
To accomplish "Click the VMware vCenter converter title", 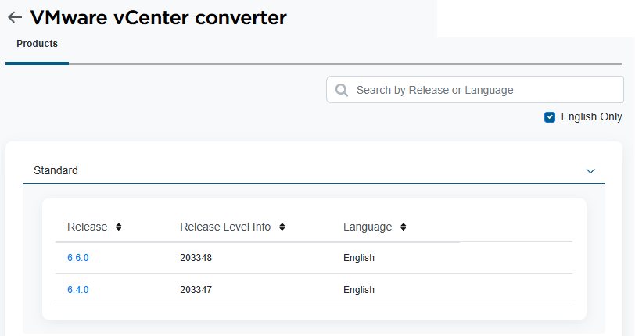I will coord(158,17).
